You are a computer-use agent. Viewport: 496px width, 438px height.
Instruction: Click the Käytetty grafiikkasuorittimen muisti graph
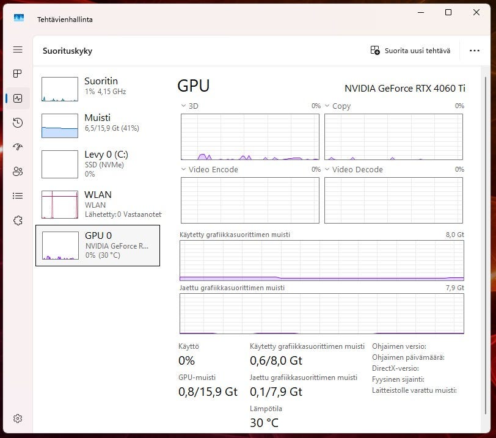(321, 261)
